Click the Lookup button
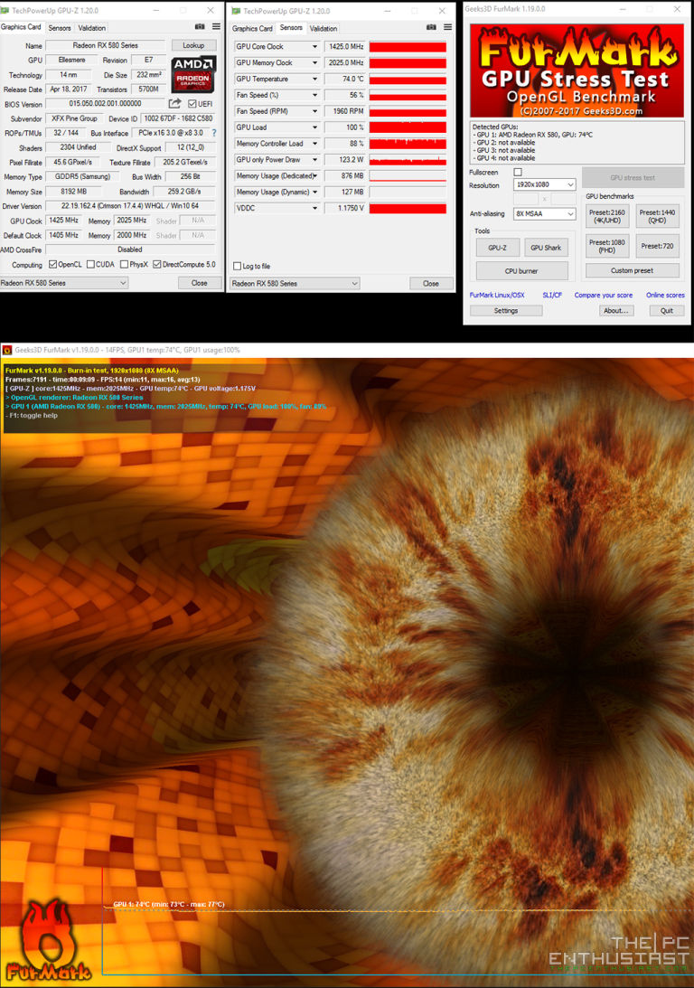This screenshot has height=988, width=694. point(193,45)
